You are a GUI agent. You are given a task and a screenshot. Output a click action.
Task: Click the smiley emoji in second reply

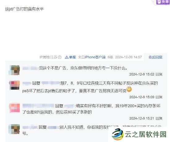point(129,89)
